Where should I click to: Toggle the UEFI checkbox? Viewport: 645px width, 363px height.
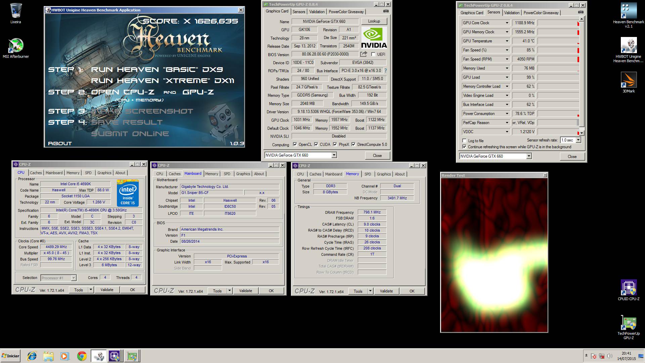373,54
